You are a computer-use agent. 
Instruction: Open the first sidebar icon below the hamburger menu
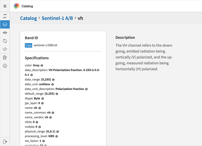click(5, 16)
